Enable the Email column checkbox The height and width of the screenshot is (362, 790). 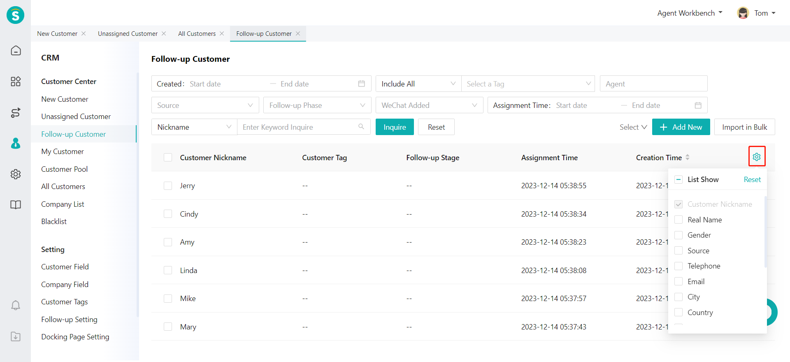(678, 281)
